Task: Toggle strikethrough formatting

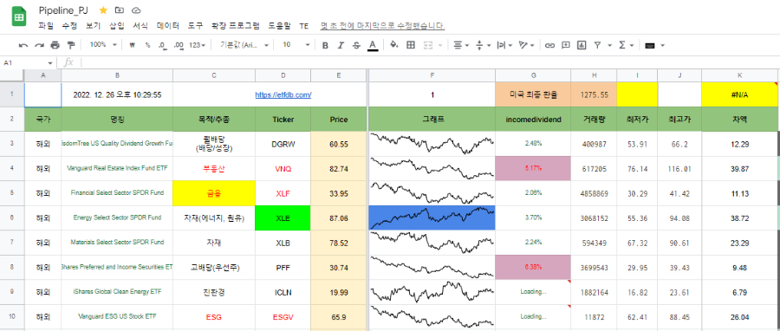Action: [356, 45]
